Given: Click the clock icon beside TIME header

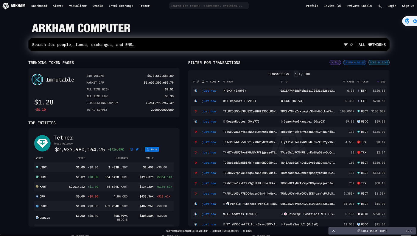Looking at the screenshot, I should [x=203, y=82].
